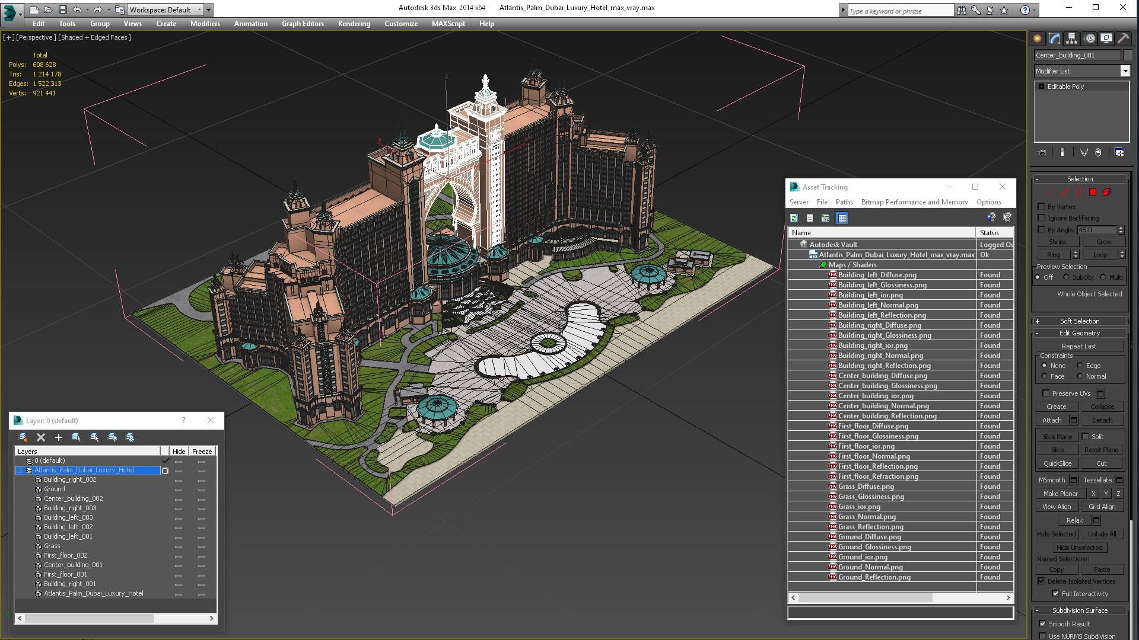Select Edge sub-object level icon
This screenshot has width=1139, height=640.
(1064, 192)
